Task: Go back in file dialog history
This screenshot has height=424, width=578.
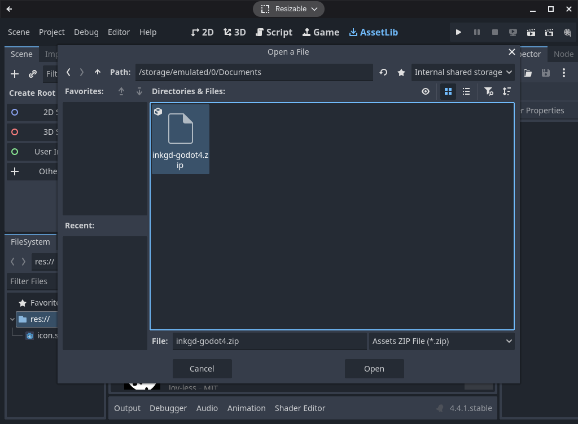Action: 68,72
